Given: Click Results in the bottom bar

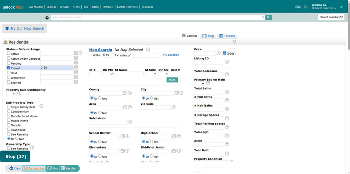Looking at the screenshot, I should (x=68, y=168).
